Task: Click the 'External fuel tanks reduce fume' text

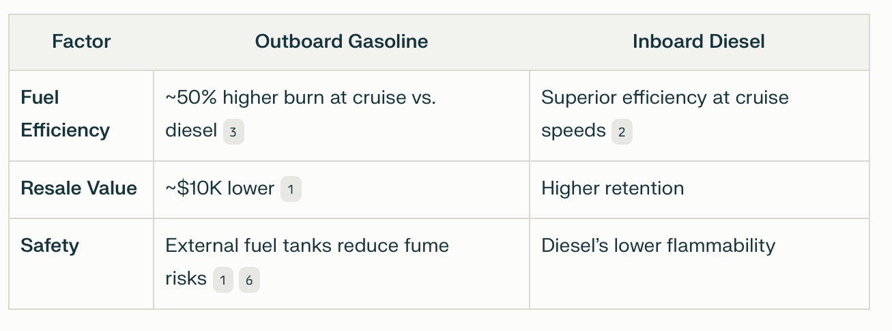Action: coord(307,246)
